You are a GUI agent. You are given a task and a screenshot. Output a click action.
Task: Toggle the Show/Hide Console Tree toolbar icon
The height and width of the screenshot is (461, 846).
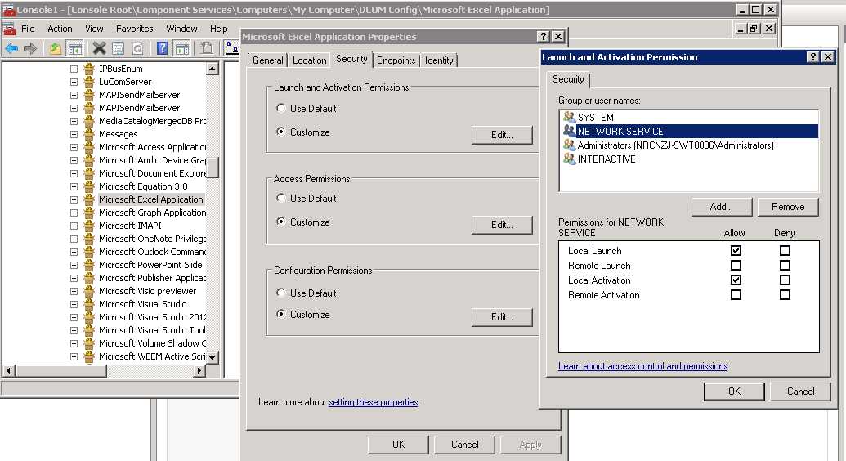(75, 48)
